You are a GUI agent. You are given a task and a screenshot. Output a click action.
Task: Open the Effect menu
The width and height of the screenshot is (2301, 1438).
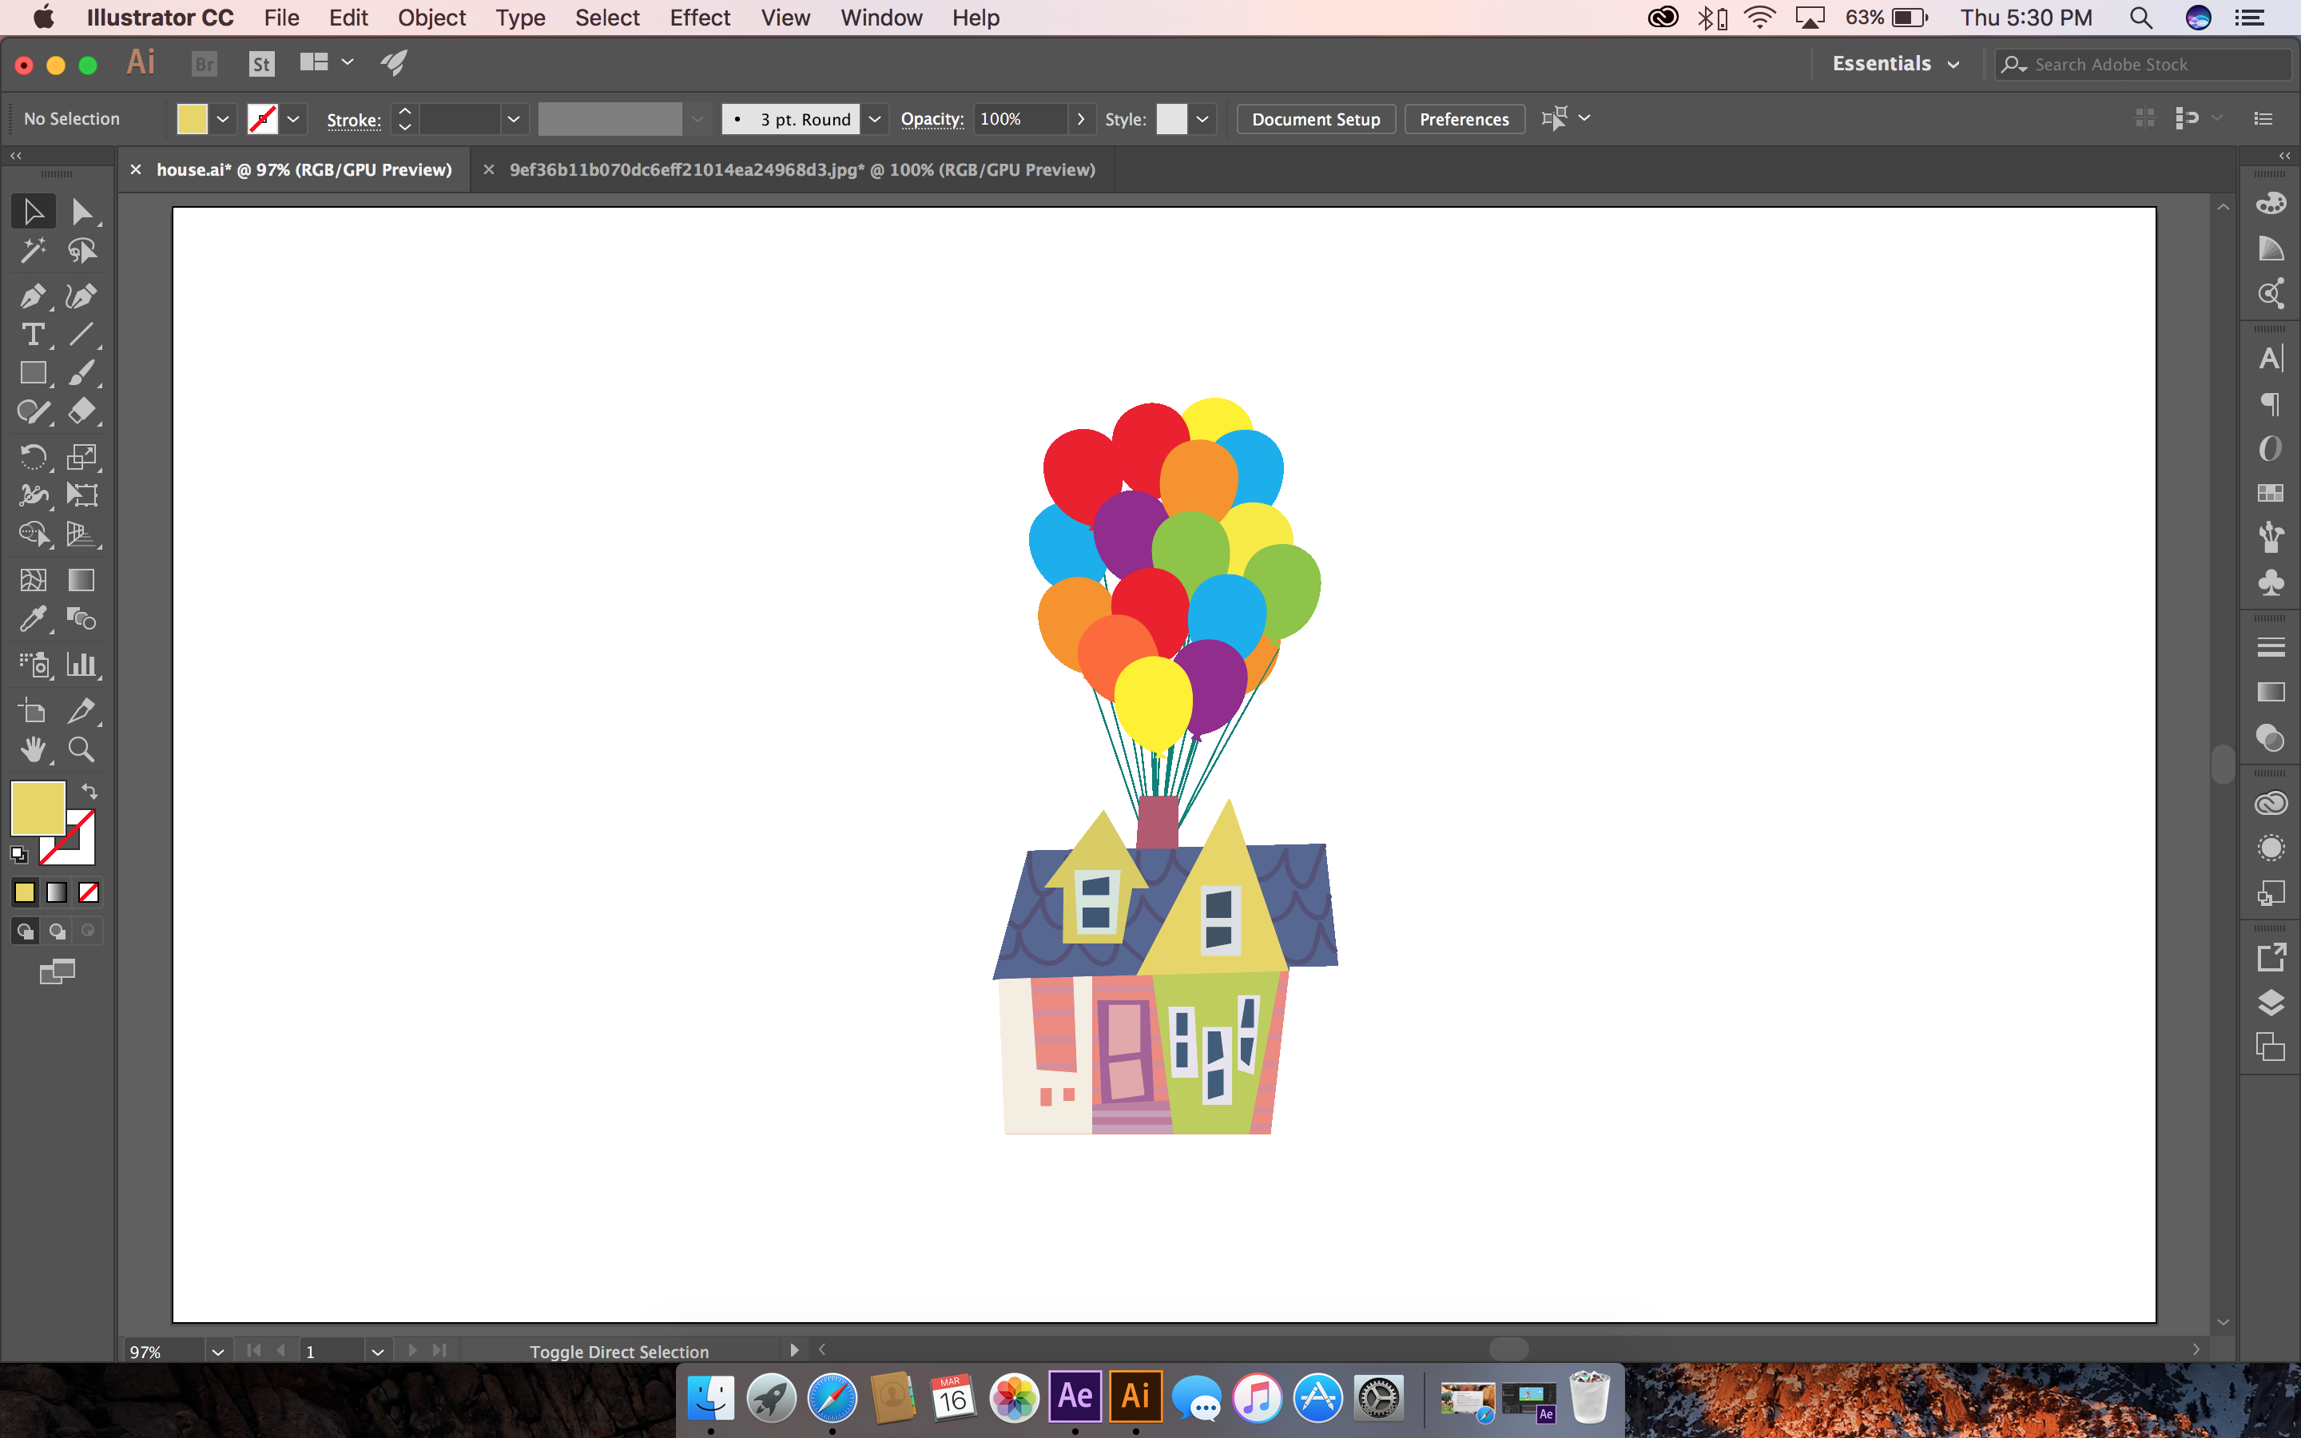(700, 17)
